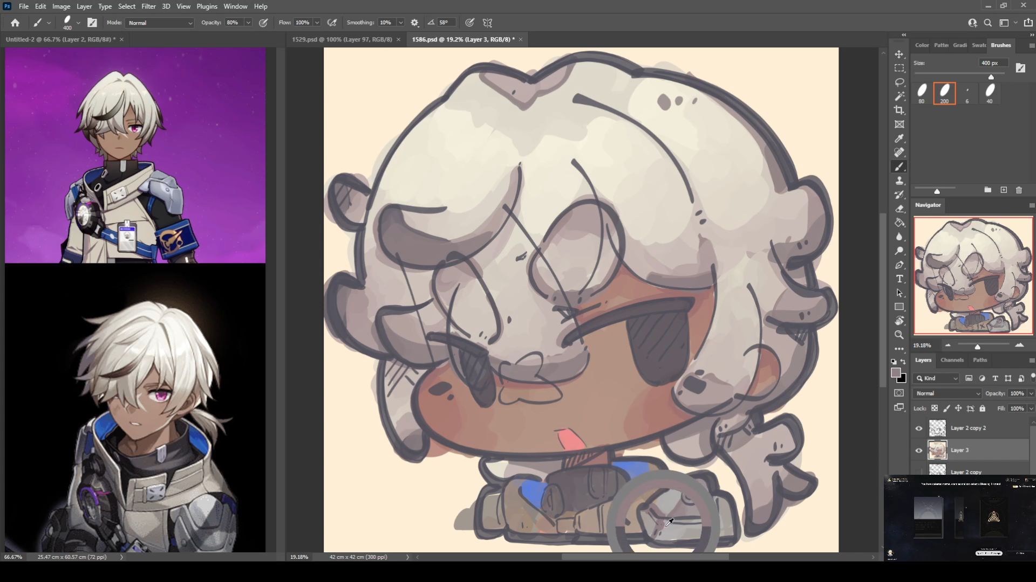Select the History Brush tool
Viewport: 1036px width, 582px height.
click(899, 195)
